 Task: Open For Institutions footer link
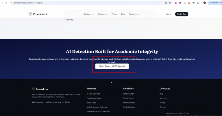[x=129, y=103]
